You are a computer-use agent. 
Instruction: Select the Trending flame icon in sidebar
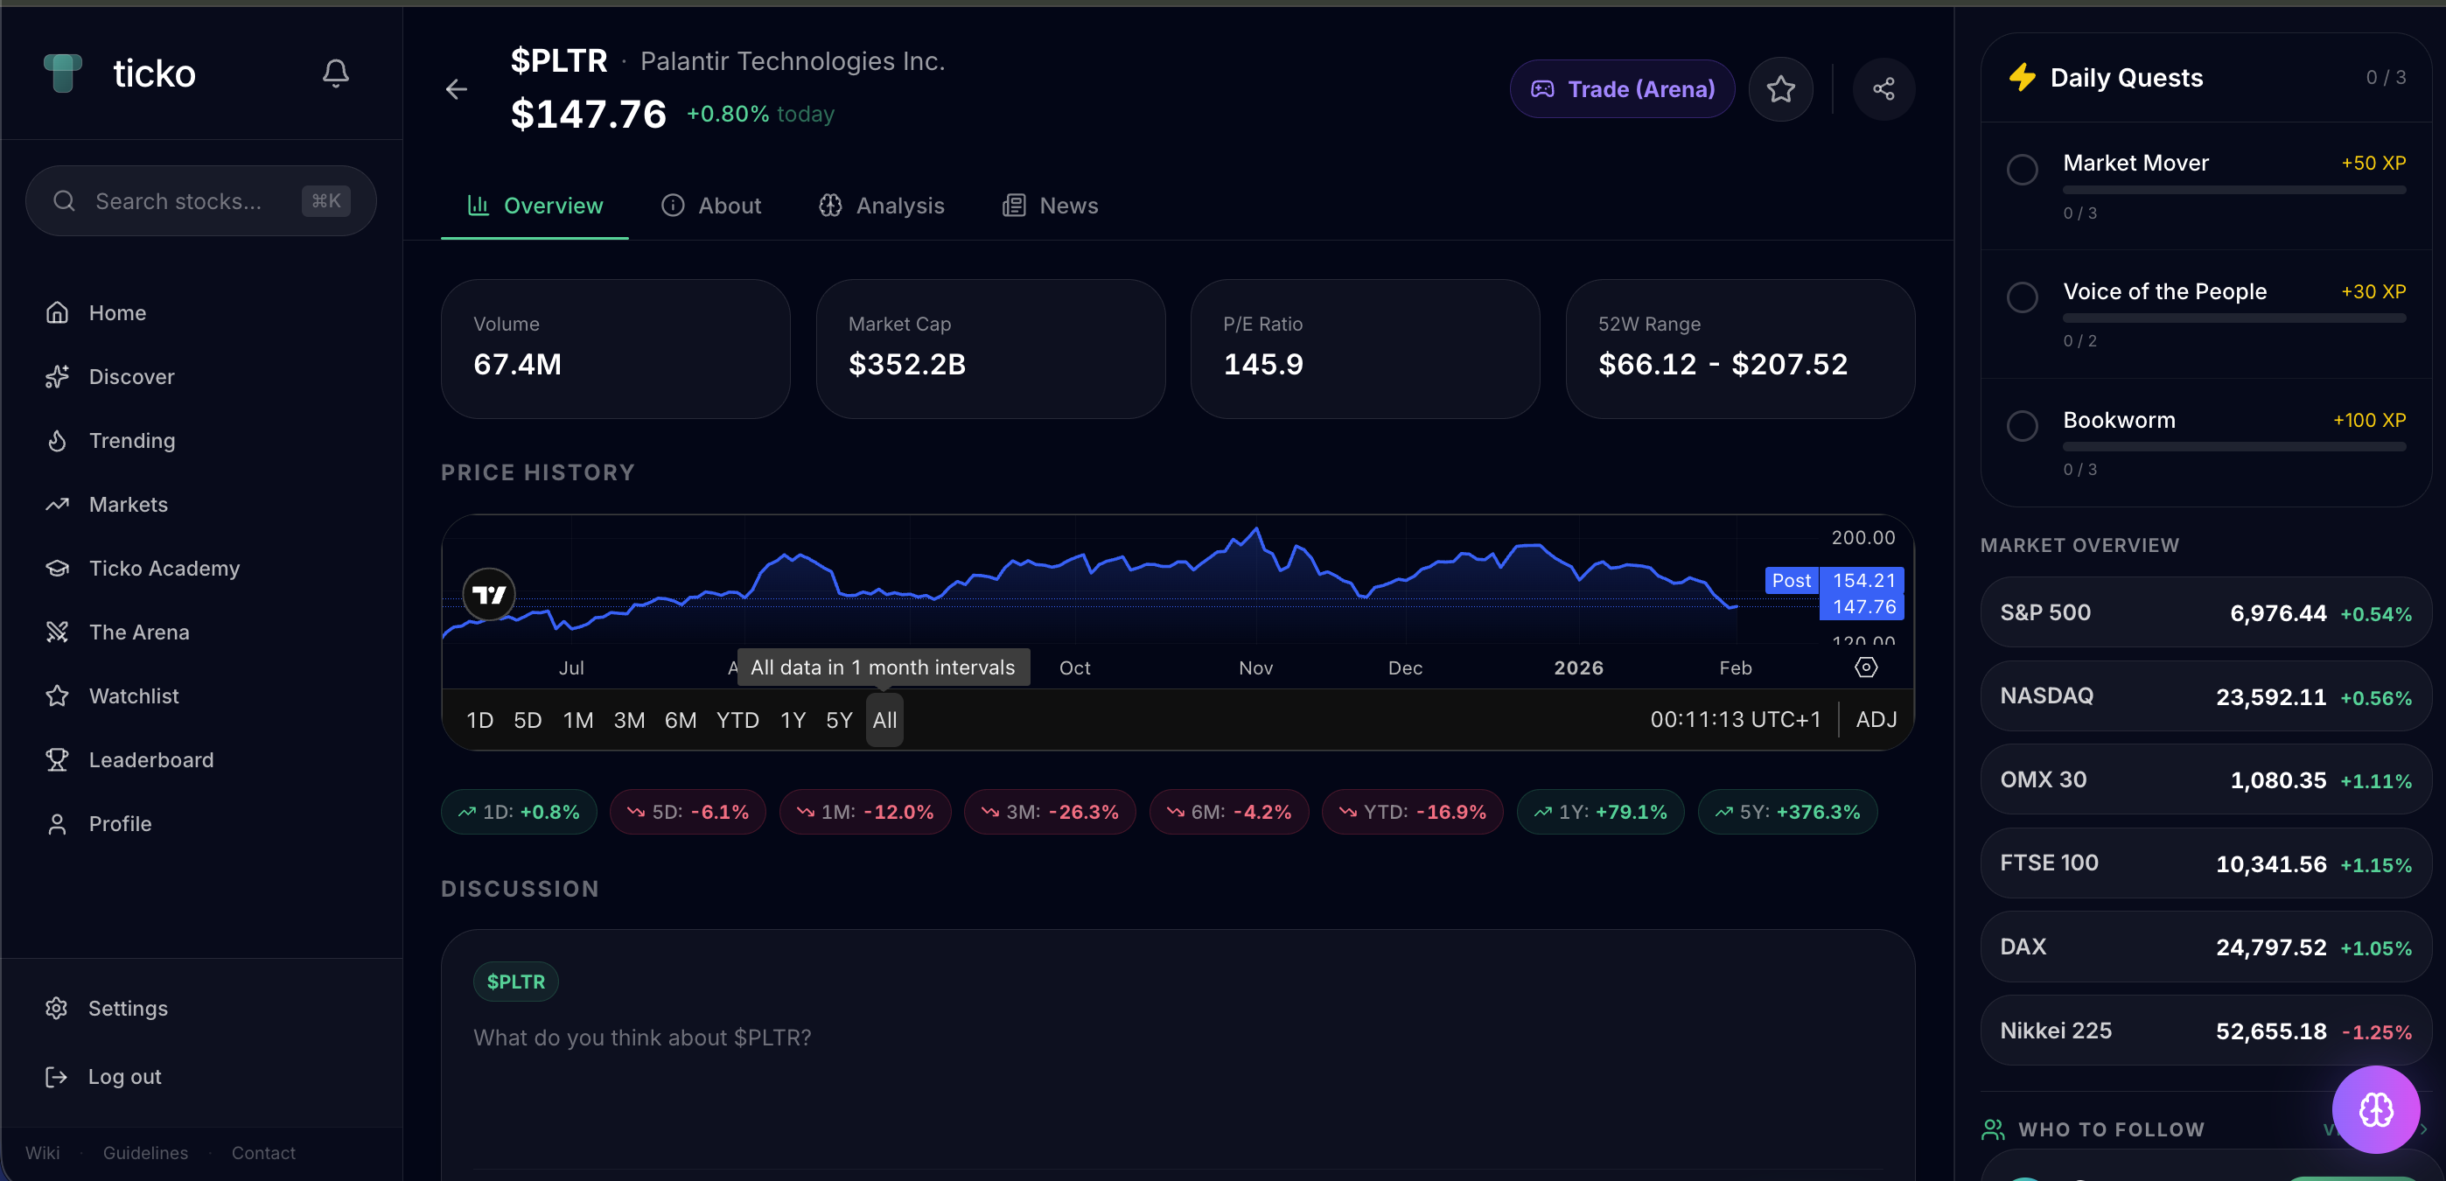click(x=57, y=441)
